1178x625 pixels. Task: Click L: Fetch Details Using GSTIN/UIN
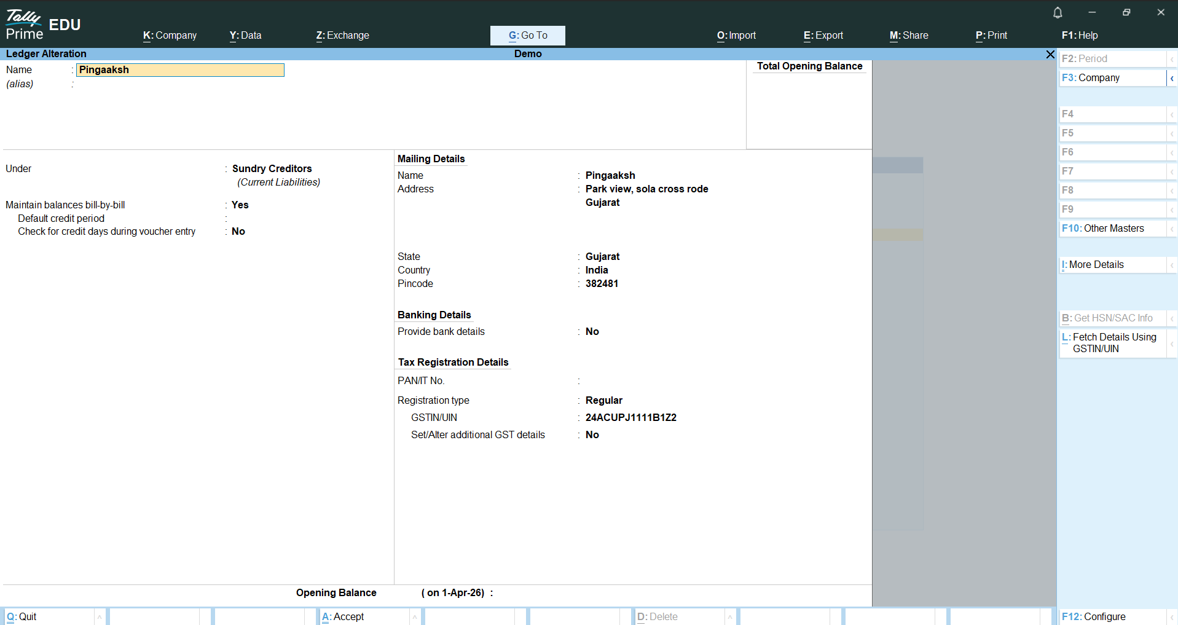pyautogui.click(x=1112, y=343)
